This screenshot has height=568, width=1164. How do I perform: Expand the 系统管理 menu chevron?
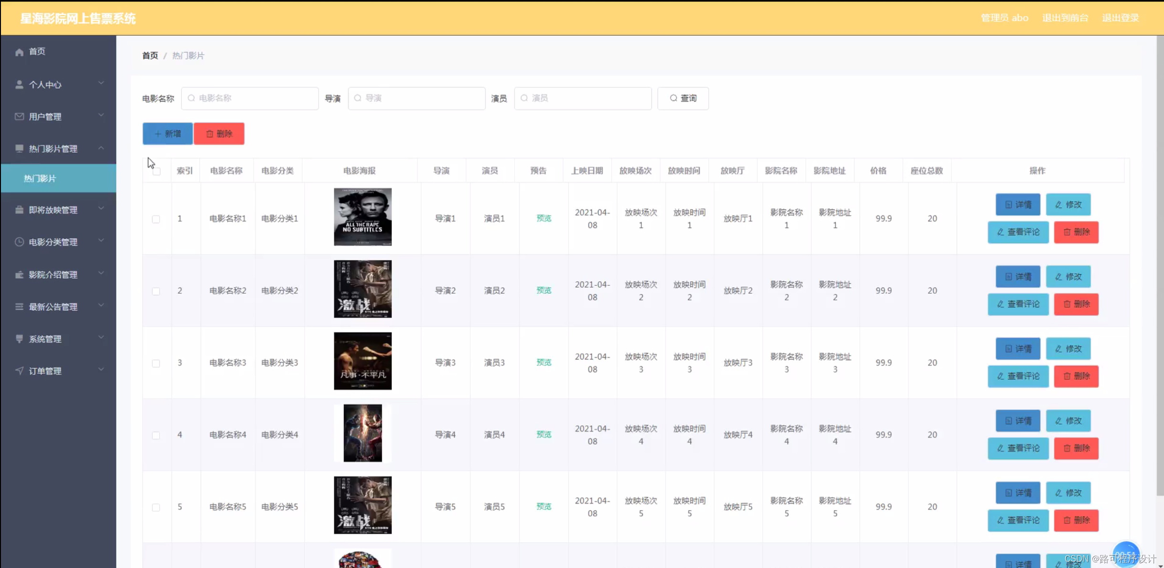point(101,338)
